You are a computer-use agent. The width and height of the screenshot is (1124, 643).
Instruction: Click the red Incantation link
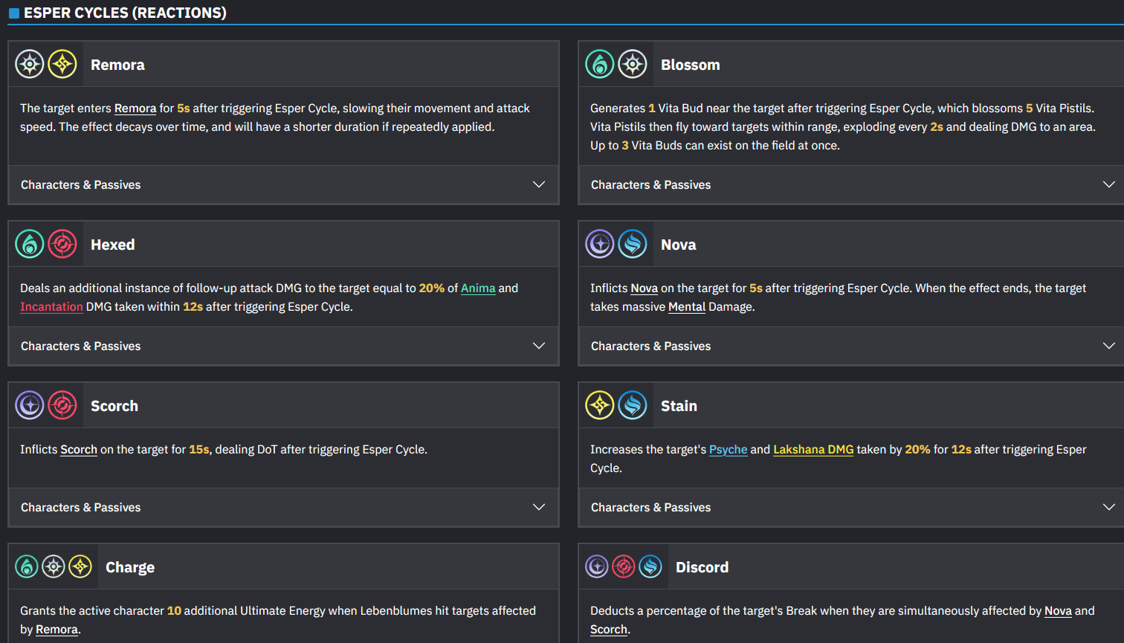(51, 307)
